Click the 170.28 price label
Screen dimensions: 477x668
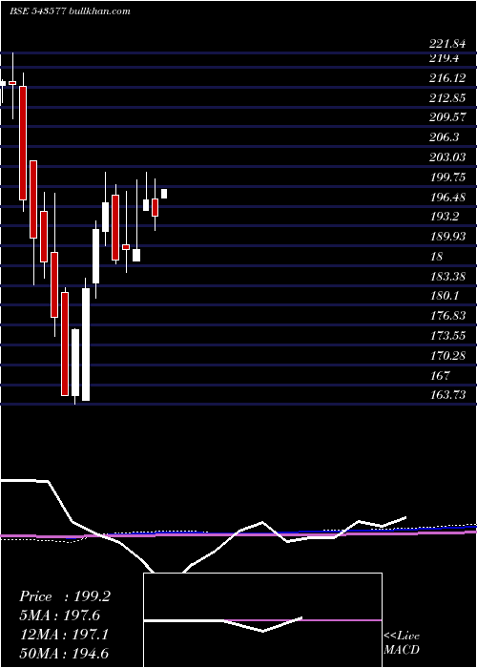click(447, 355)
